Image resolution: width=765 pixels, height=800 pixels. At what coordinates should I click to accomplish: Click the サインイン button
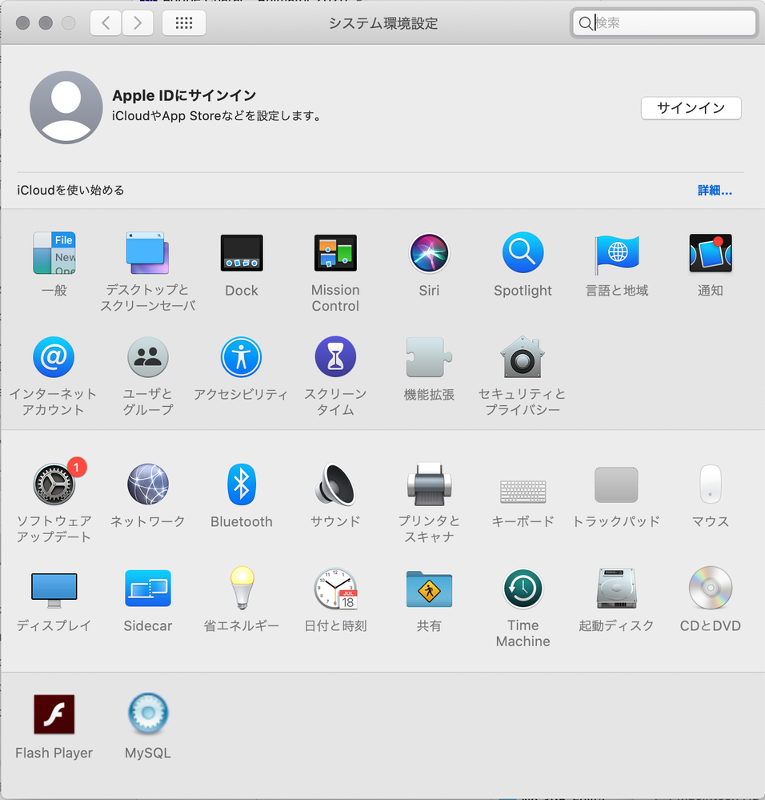[691, 108]
